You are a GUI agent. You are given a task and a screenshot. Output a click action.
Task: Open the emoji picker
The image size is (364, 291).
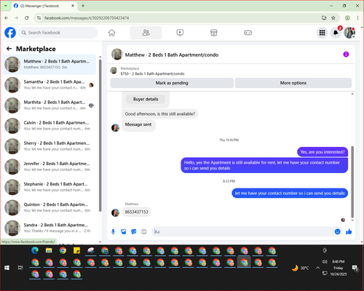pos(337,231)
